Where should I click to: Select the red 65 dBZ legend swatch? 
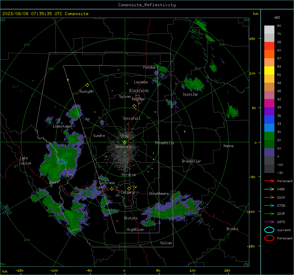pos(269,46)
